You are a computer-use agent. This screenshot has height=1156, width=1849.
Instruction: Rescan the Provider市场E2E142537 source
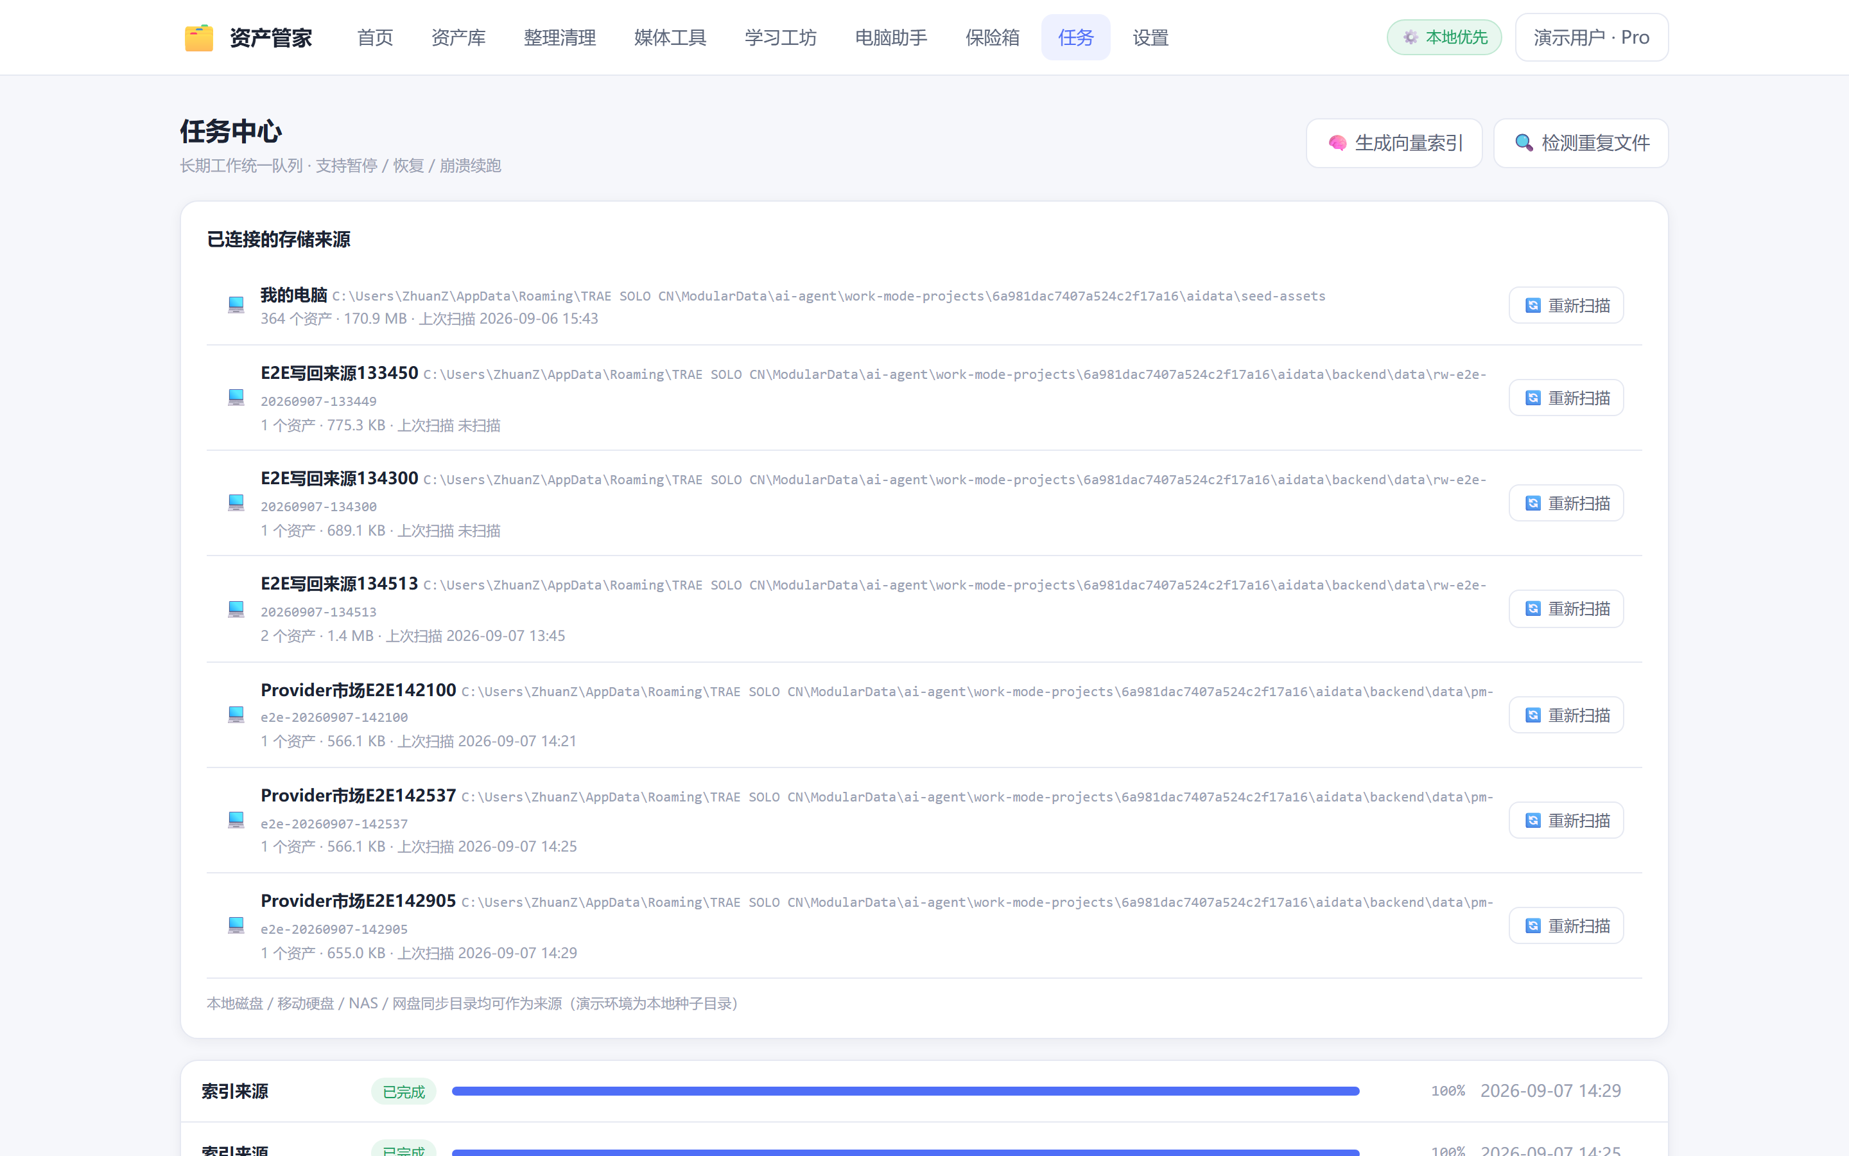[1567, 820]
